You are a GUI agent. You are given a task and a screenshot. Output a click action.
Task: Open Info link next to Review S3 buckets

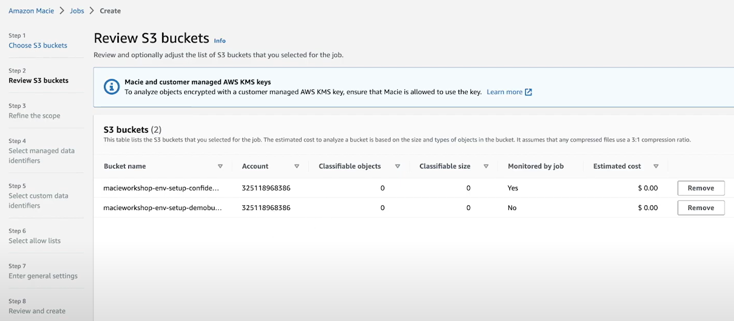(x=220, y=41)
